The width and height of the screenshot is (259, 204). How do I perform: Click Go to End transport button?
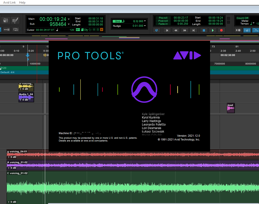193,30
